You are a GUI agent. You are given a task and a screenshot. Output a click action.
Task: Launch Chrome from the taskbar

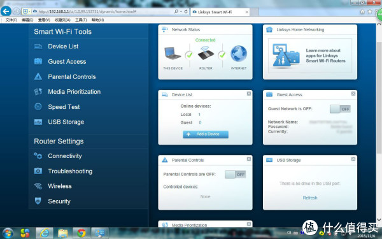coord(81,233)
